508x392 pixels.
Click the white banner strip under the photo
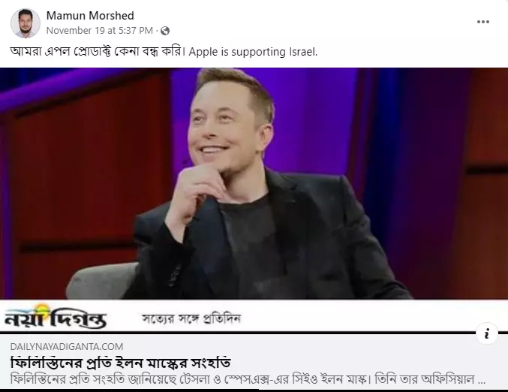click(254, 316)
